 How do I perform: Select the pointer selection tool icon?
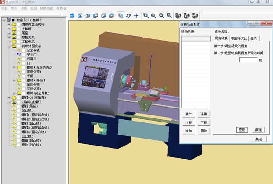point(121,16)
